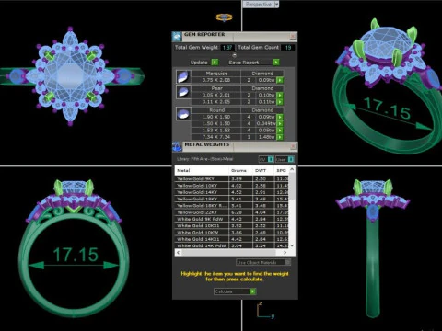Open the Perspective viewport dropdown arrow
Image resolution: width=442 pixels, height=331 pixels.
coord(276,5)
